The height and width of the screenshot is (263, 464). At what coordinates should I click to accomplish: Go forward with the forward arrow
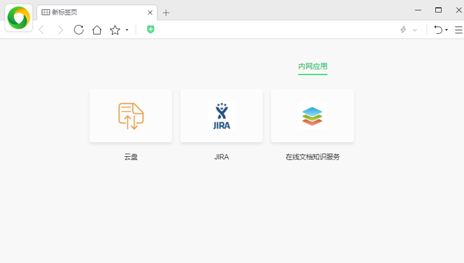click(60, 30)
